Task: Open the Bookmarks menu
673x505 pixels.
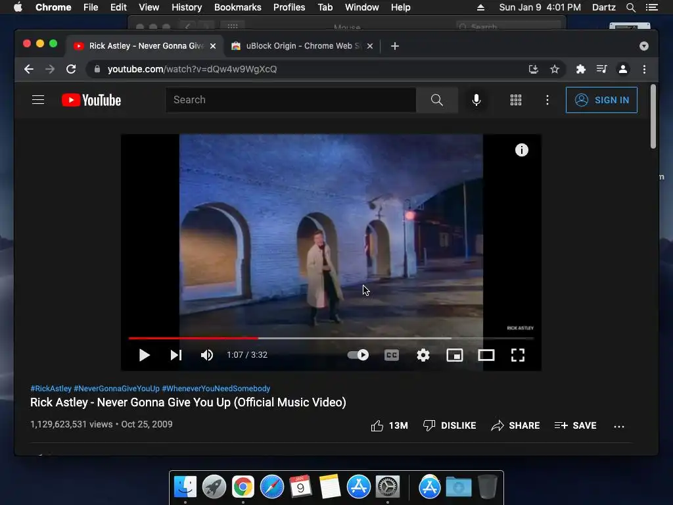Action: tap(238, 7)
